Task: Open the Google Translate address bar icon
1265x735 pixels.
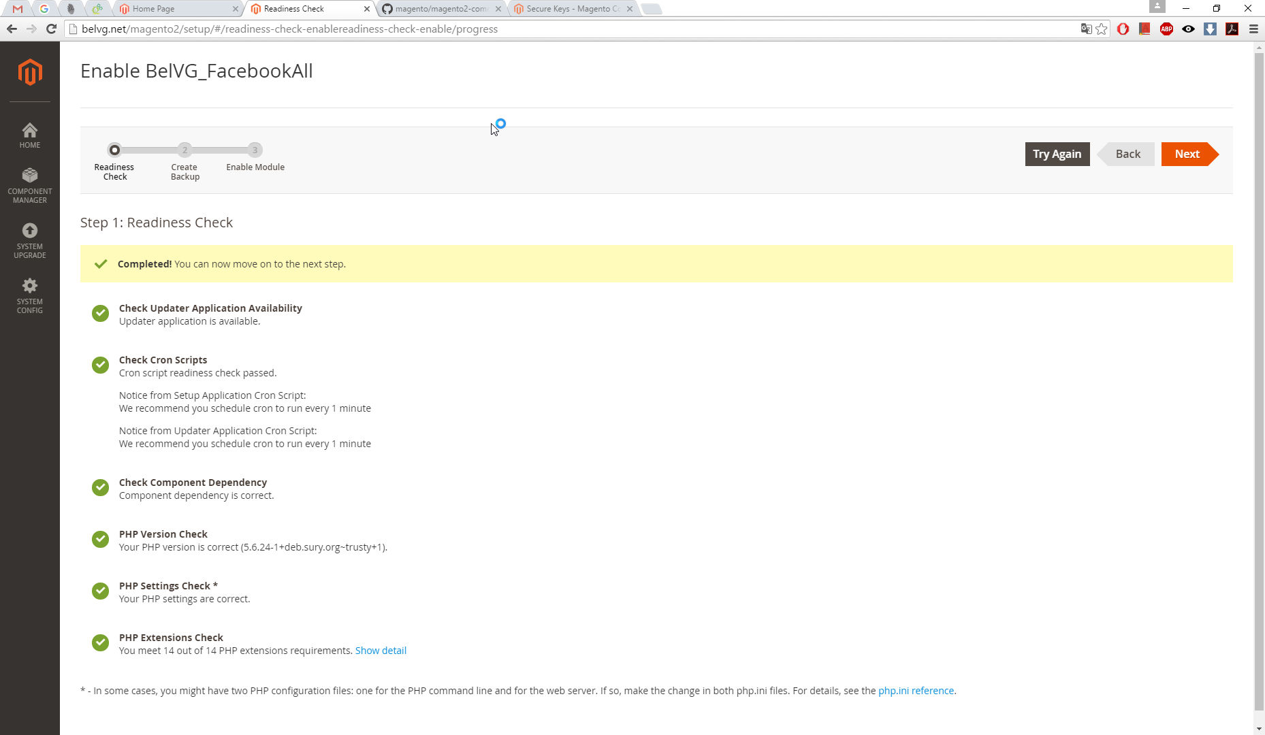Action: [x=1086, y=29]
